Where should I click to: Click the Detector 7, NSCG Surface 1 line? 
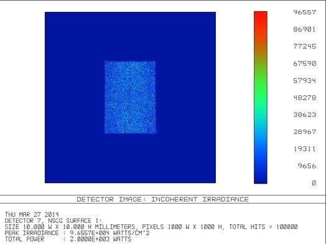tap(54, 221)
